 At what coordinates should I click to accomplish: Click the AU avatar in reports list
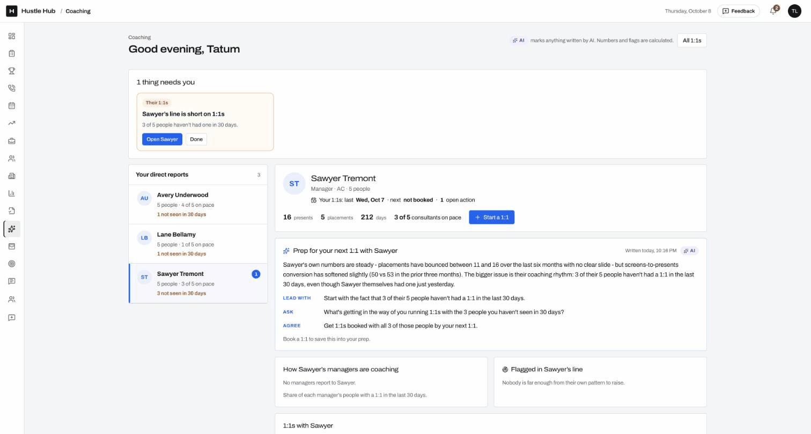pos(144,198)
